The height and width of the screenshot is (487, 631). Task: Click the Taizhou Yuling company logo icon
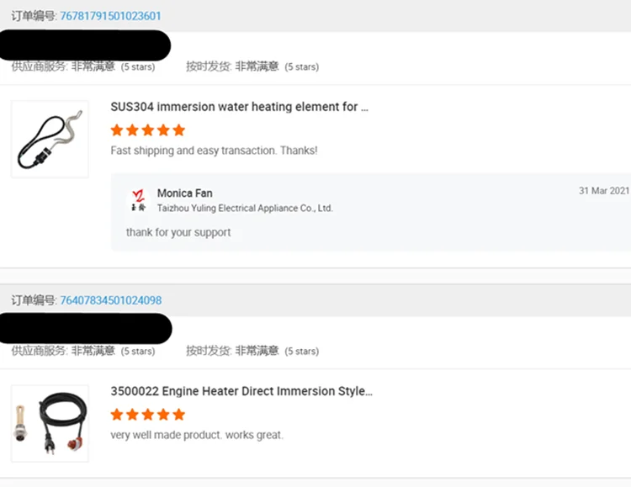pyautogui.click(x=138, y=200)
